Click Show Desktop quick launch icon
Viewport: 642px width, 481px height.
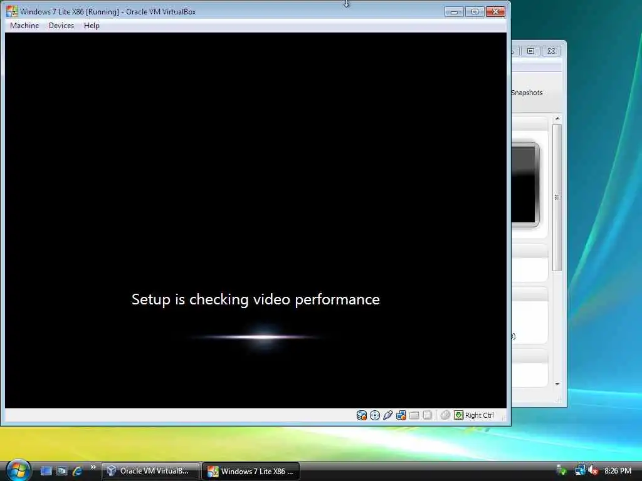coord(46,471)
